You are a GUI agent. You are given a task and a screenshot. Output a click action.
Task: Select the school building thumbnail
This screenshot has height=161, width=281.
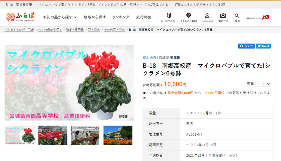(x=118, y=135)
